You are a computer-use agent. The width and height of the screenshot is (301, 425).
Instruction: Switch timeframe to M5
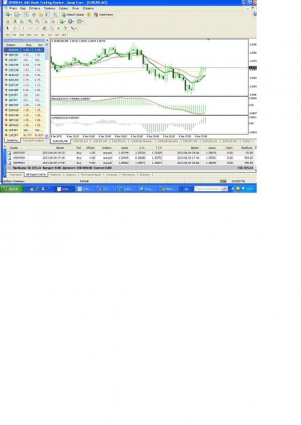point(15,35)
